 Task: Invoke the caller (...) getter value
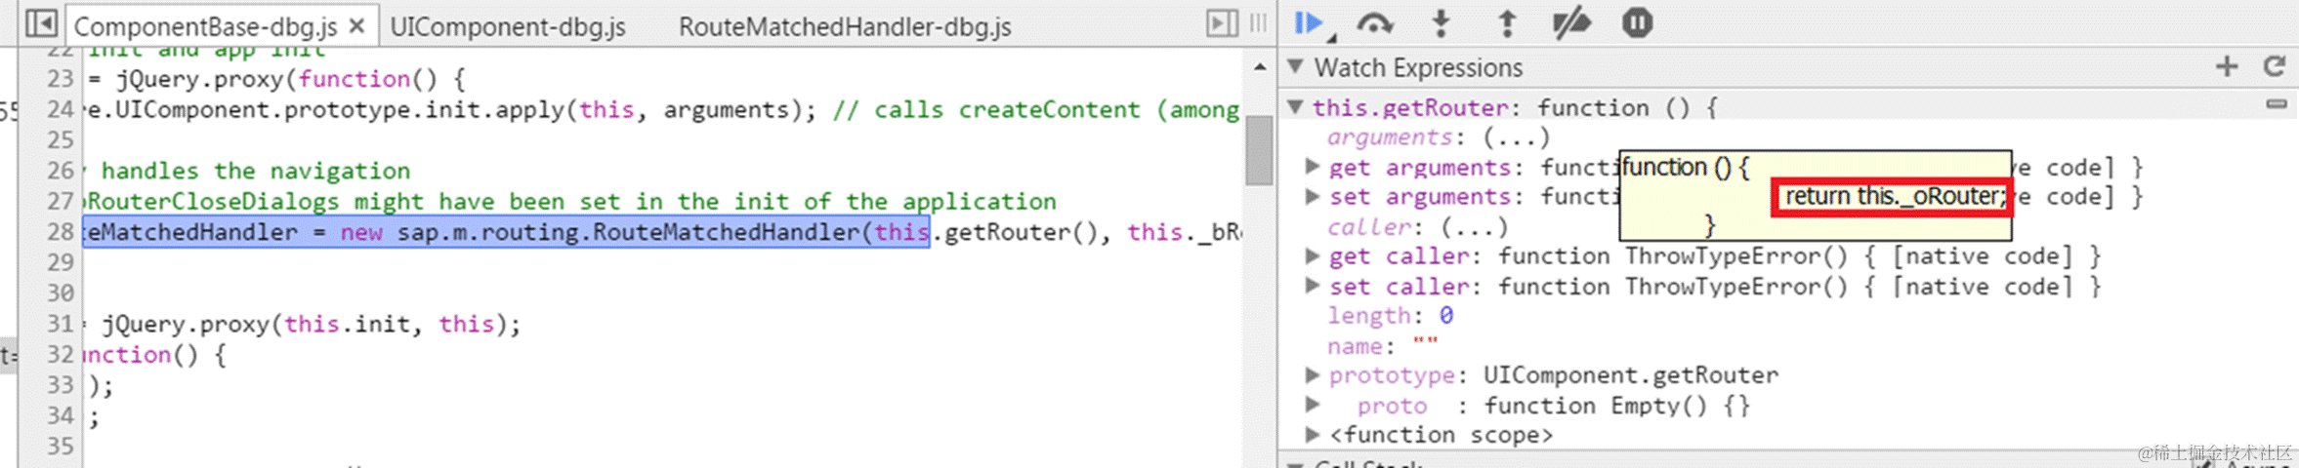1475,227
